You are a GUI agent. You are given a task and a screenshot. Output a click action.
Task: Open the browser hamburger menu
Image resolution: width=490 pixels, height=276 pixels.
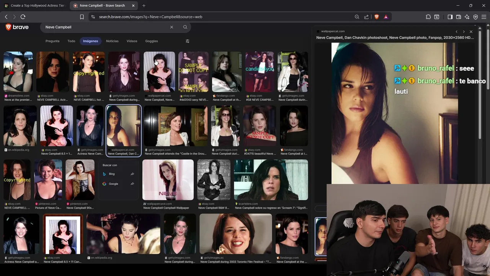tap(484, 17)
